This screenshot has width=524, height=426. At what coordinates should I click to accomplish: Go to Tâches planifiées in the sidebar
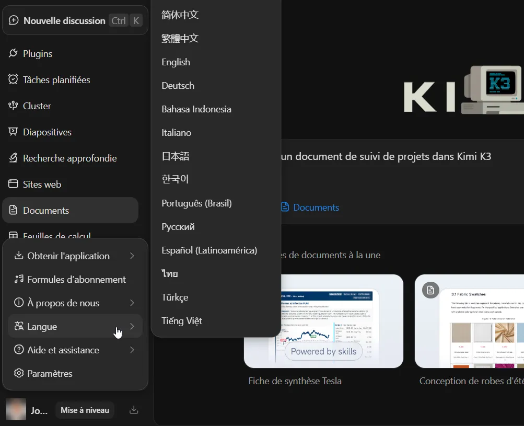70,79
